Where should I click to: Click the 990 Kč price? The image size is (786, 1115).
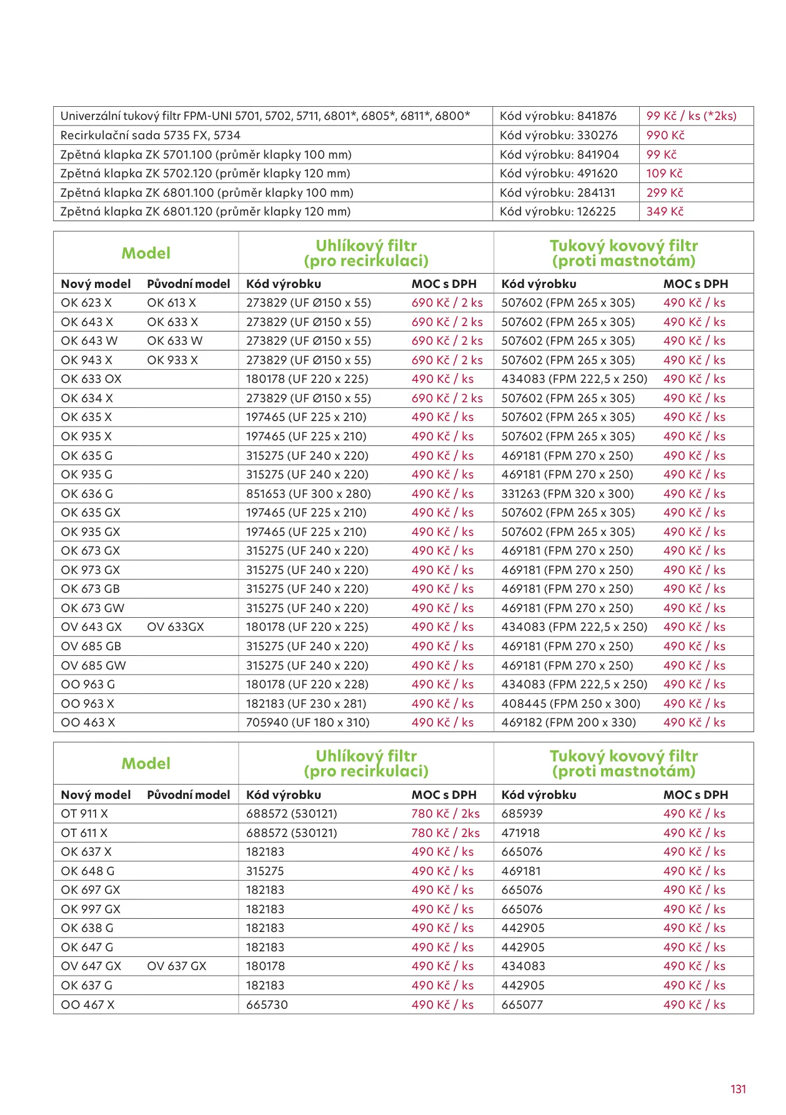click(665, 136)
